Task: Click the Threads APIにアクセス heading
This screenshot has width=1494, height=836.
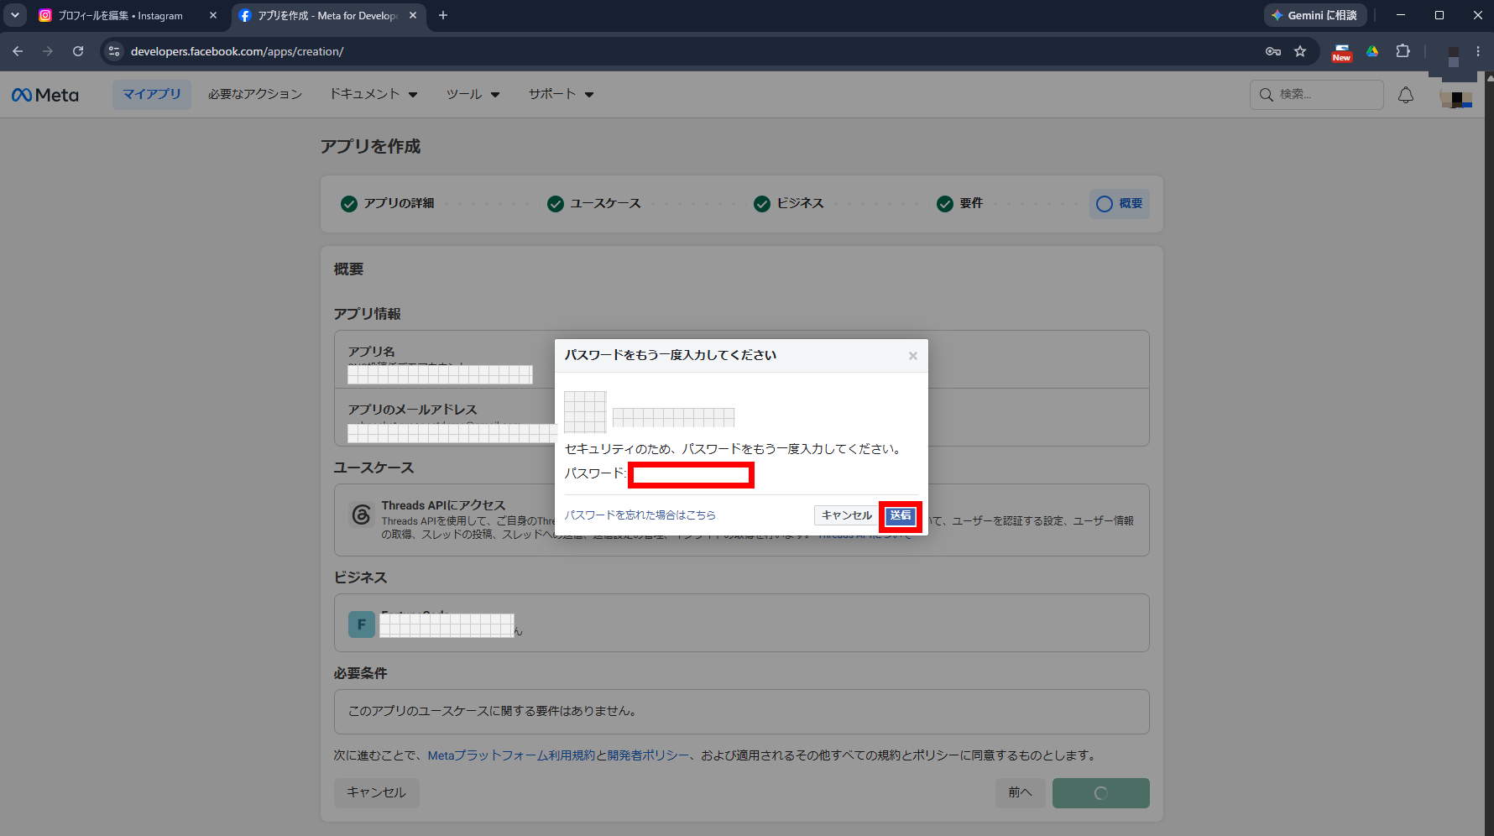Action: pyautogui.click(x=443, y=505)
